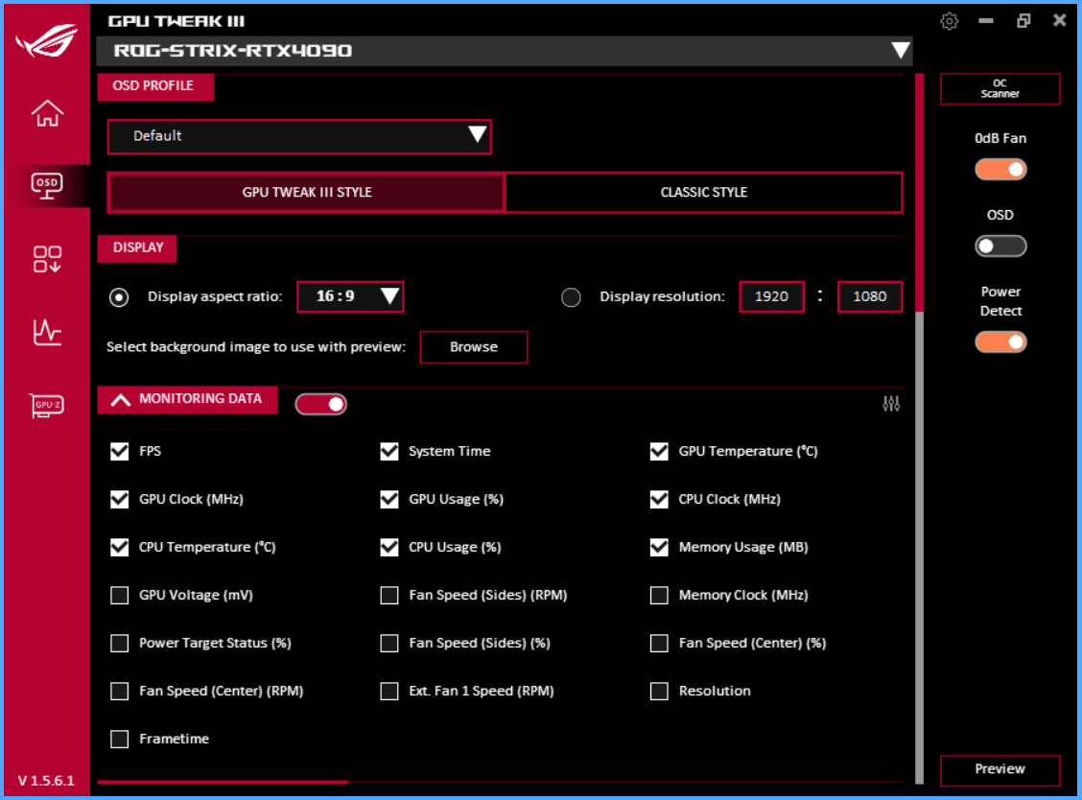Toggle the 0dB Fan switch
This screenshot has width=1082, height=800.
point(1000,169)
